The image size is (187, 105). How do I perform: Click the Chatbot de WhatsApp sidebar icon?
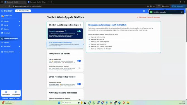(2, 39)
